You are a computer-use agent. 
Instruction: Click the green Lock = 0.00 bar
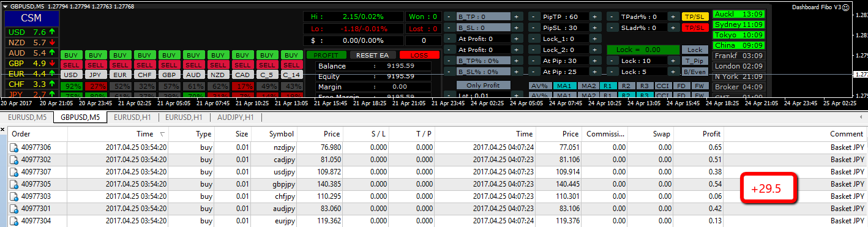pos(643,50)
